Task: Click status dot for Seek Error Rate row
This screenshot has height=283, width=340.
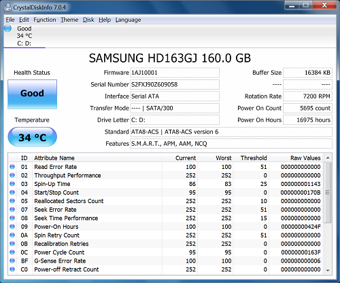Action: (12, 210)
